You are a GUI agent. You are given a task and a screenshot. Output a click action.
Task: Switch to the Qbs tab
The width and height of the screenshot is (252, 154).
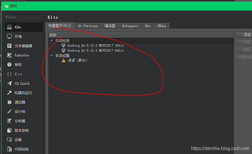148,26
